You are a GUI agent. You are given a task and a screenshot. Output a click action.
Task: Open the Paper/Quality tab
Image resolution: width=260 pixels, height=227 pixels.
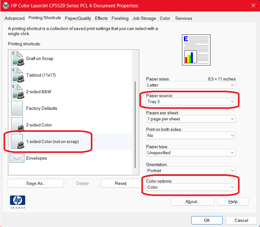(x=78, y=18)
